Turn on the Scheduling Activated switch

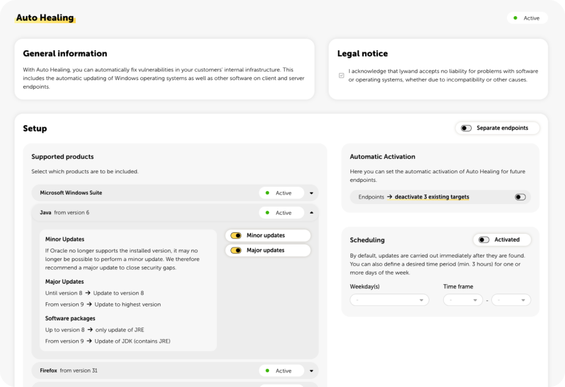[x=484, y=240]
